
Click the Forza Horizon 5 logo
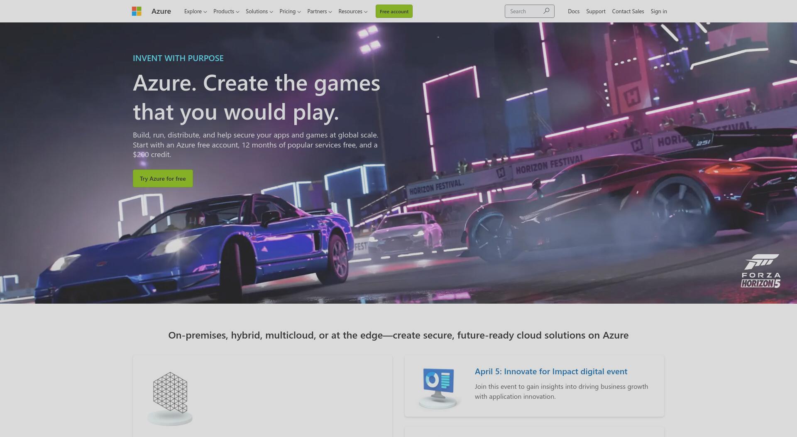point(761,271)
